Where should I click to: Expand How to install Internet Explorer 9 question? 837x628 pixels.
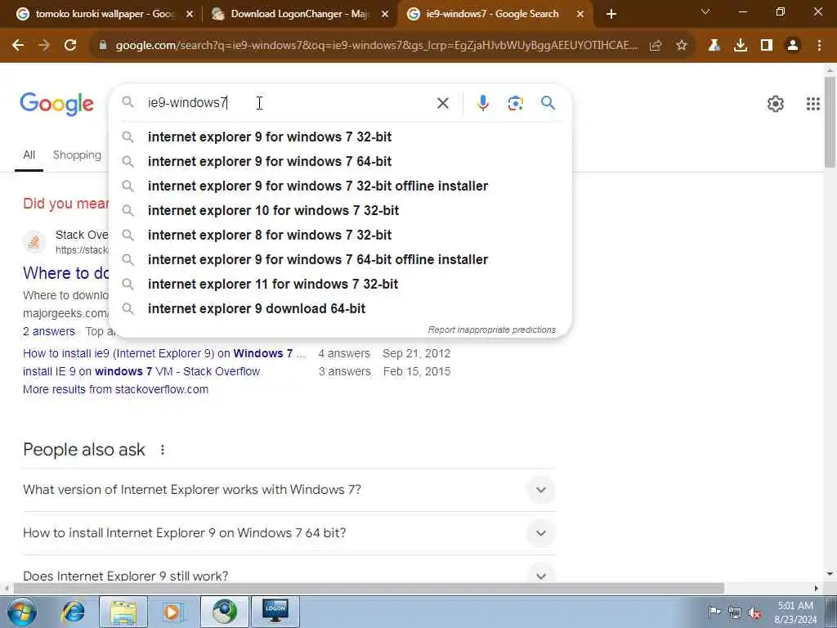tap(289, 533)
